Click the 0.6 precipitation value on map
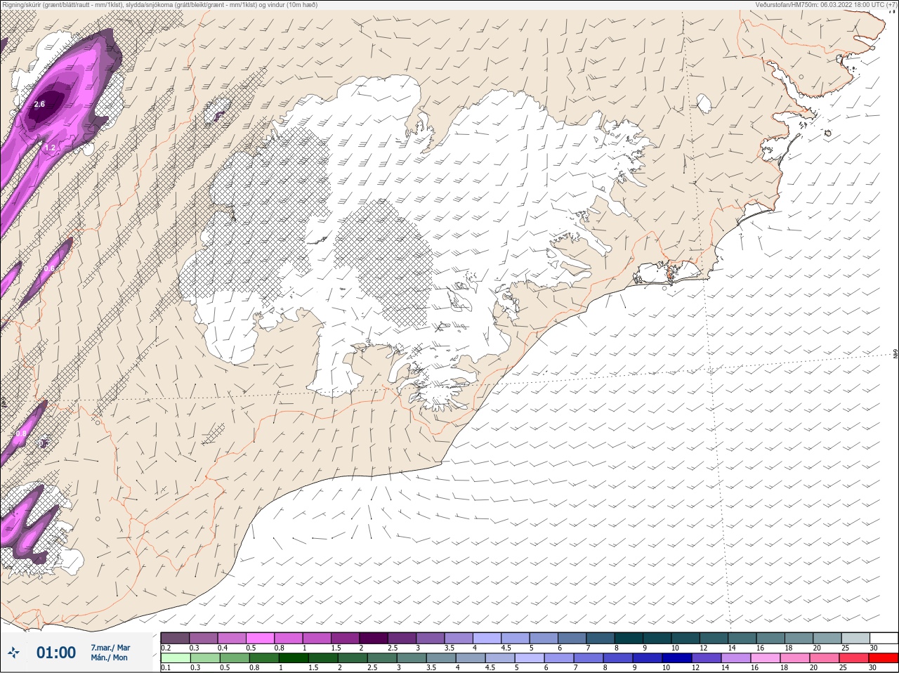The width and height of the screenshot is (899, 673). [48, 268]
